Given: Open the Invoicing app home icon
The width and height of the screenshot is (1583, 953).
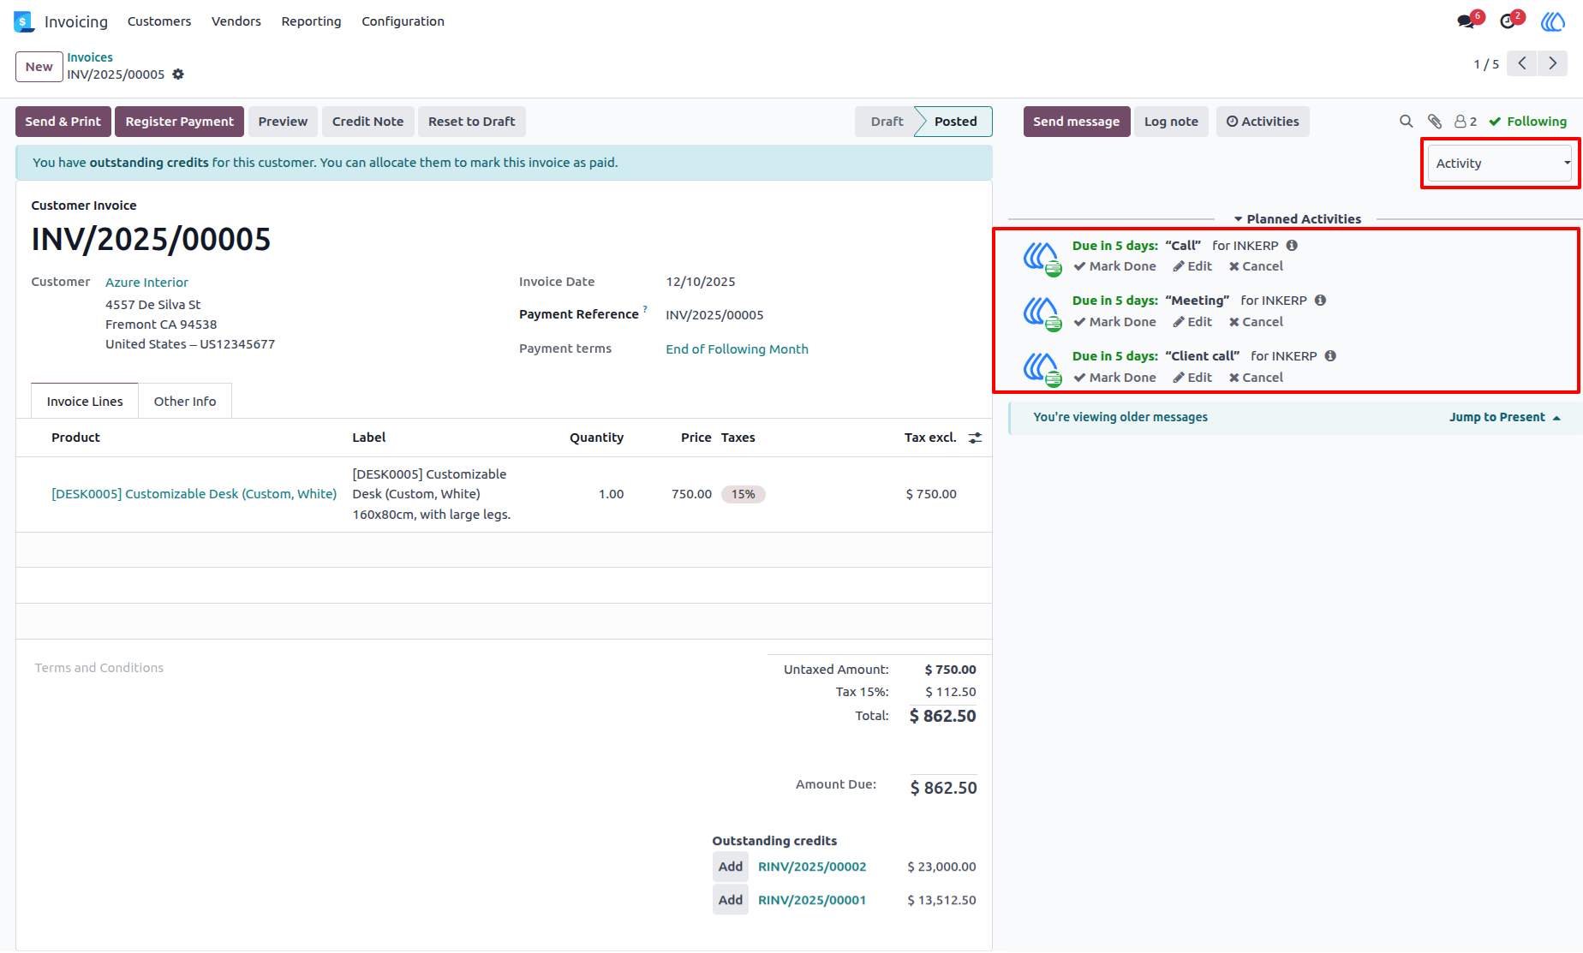Looking at the screenshot, I should 23,21.
